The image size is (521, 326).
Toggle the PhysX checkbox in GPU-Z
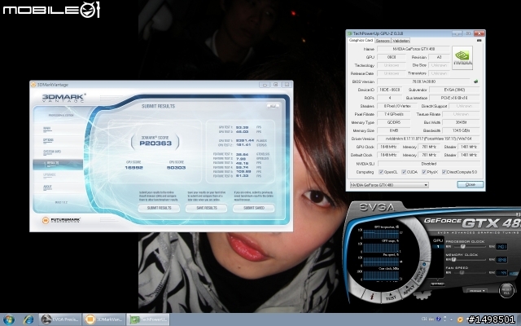(x=424, y=172)
